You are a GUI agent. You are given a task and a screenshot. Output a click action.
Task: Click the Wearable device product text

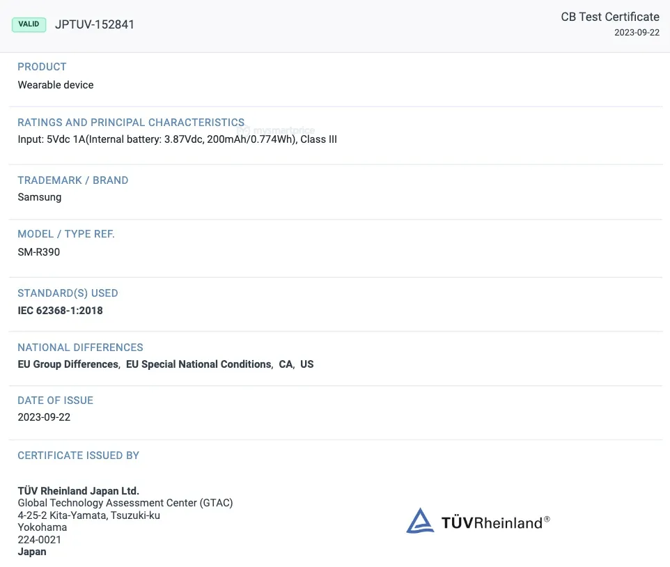click(x=56, y=85)
